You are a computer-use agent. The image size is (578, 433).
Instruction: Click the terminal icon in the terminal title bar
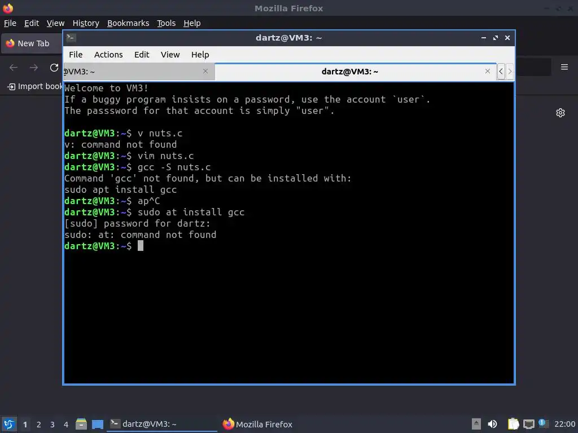click(x=71, y=38)
